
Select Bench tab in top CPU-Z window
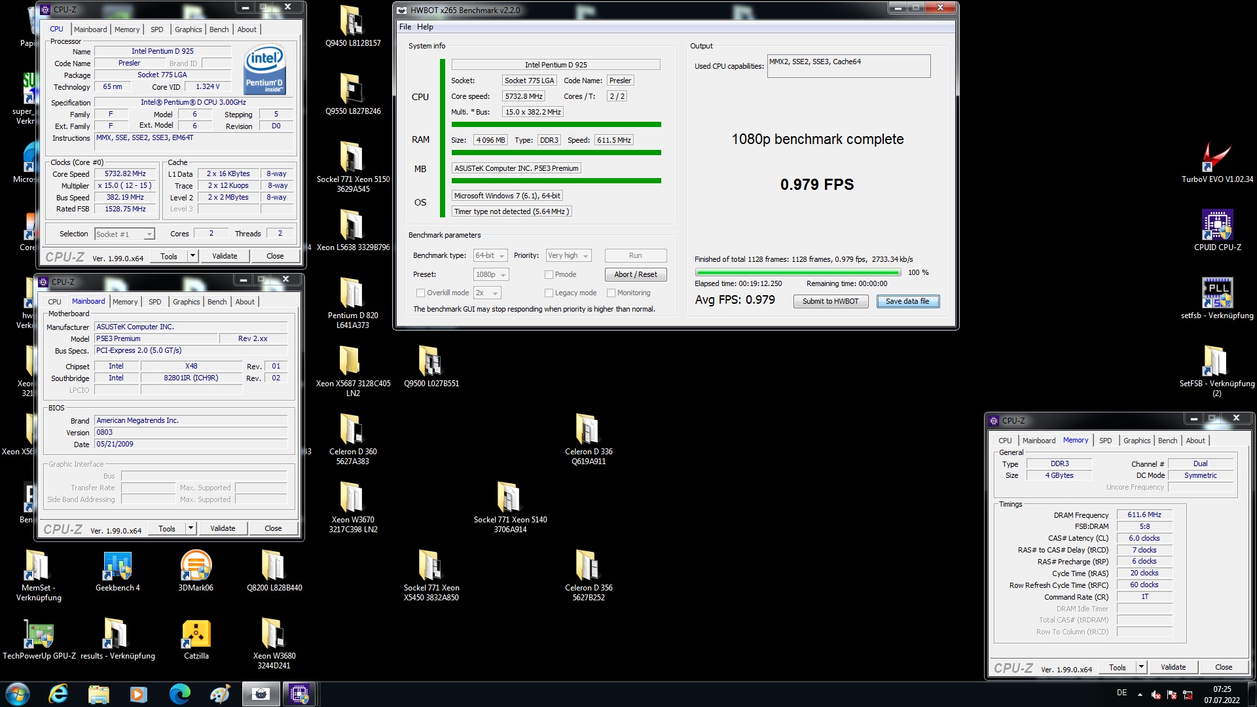(x=219, y=29)
